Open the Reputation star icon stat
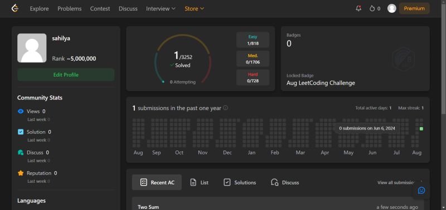 point(21,173)
